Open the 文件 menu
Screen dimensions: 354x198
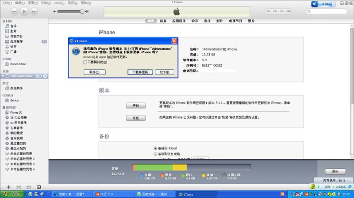click(x=6, y=3)
